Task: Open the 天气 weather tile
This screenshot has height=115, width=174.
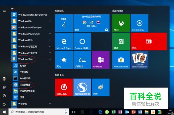Action: pos(64,60)
